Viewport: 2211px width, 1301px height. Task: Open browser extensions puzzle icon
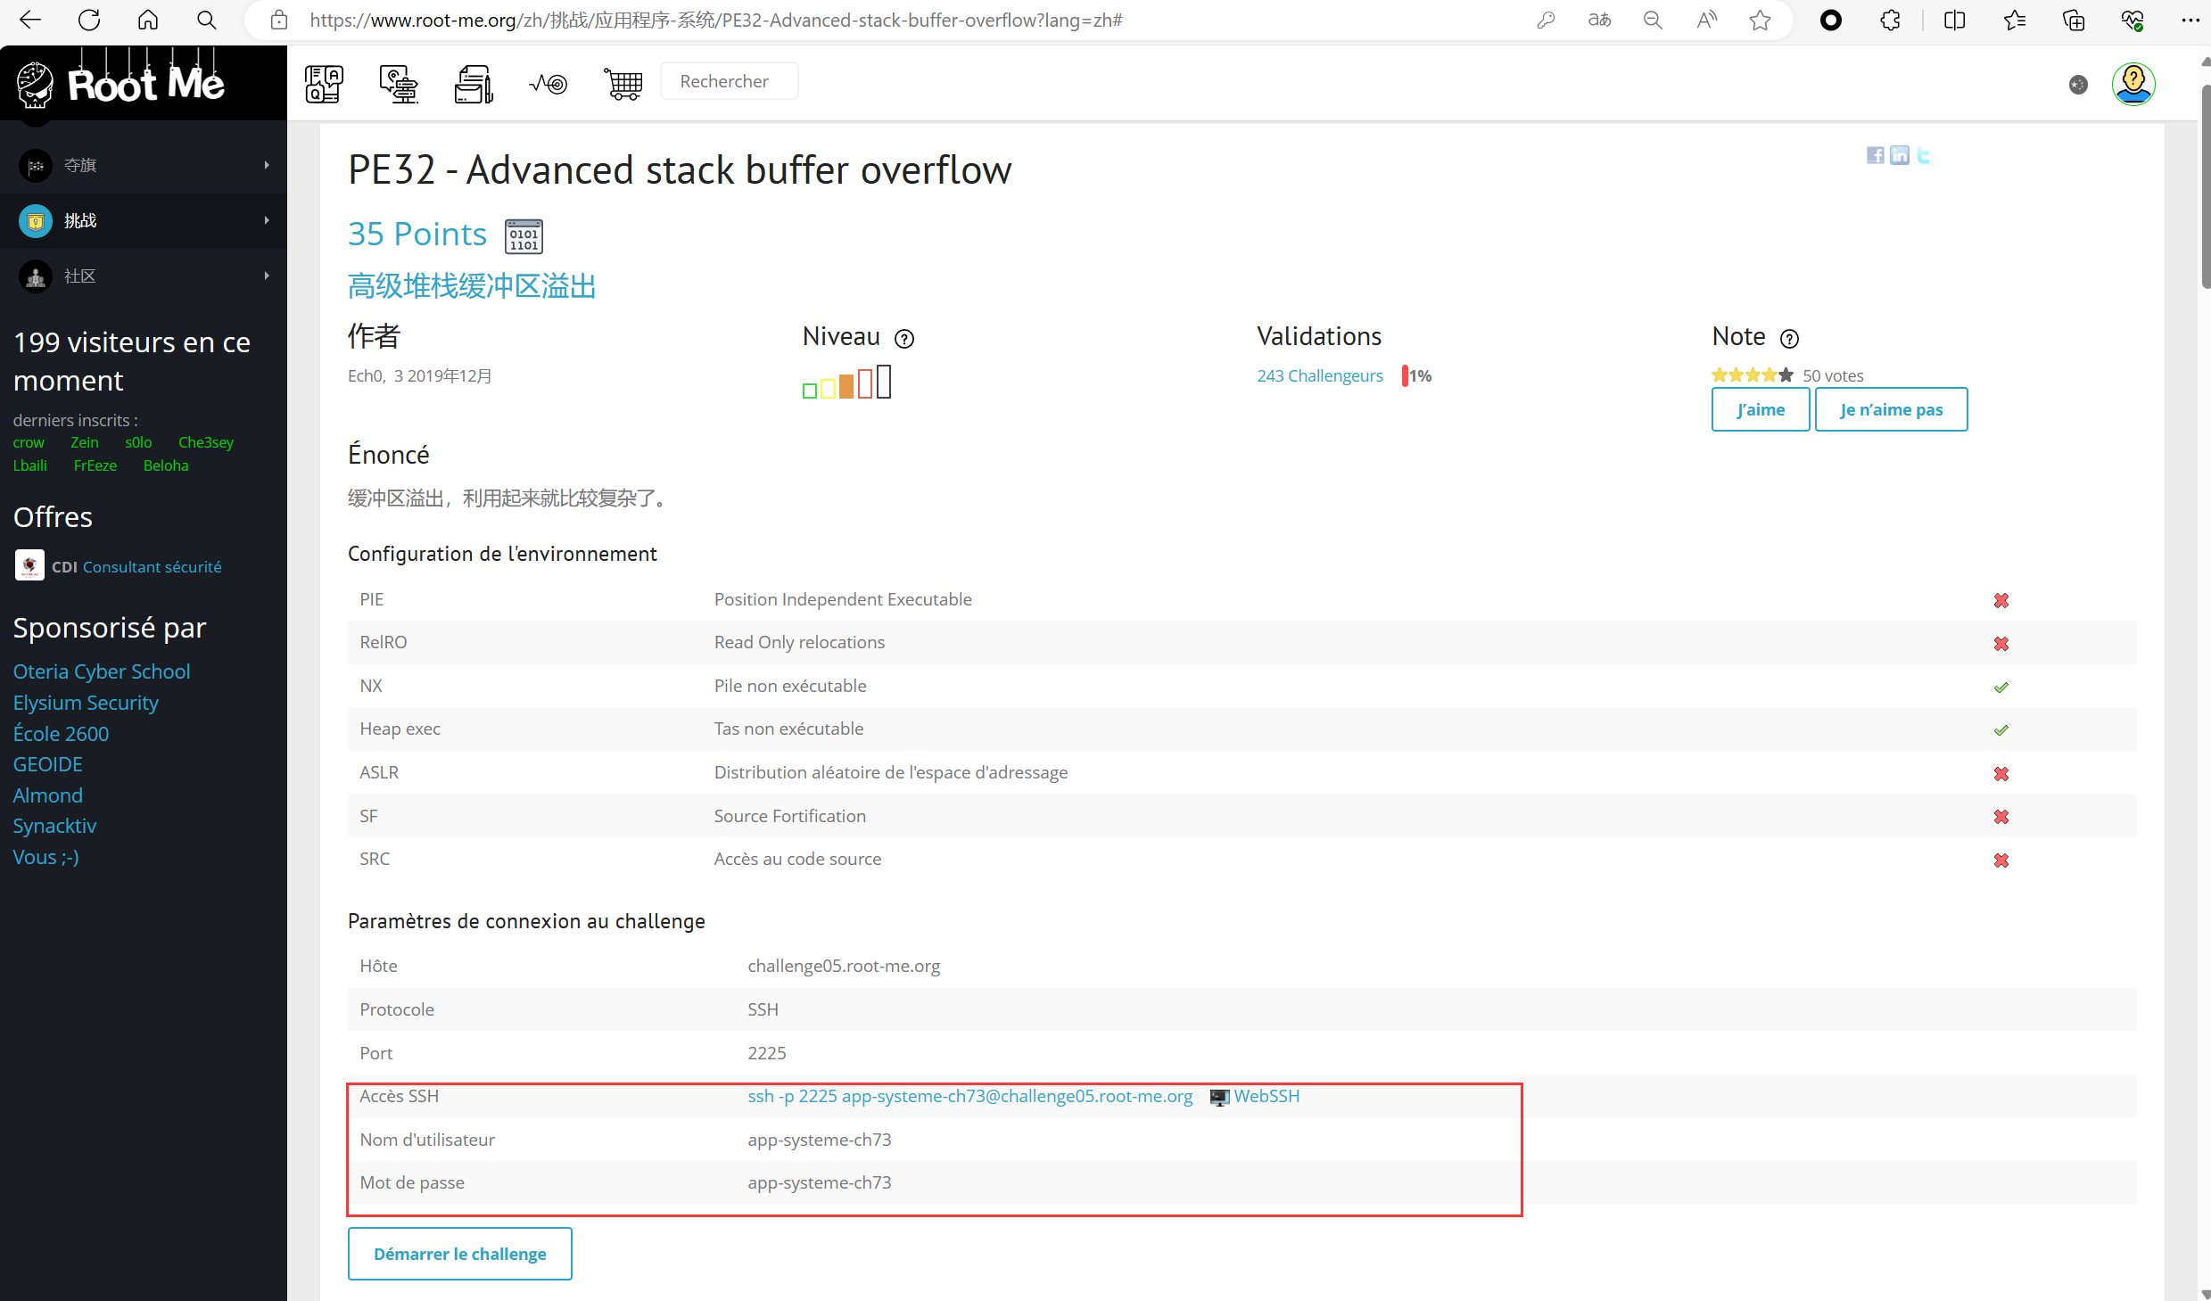coord(1890,20)
